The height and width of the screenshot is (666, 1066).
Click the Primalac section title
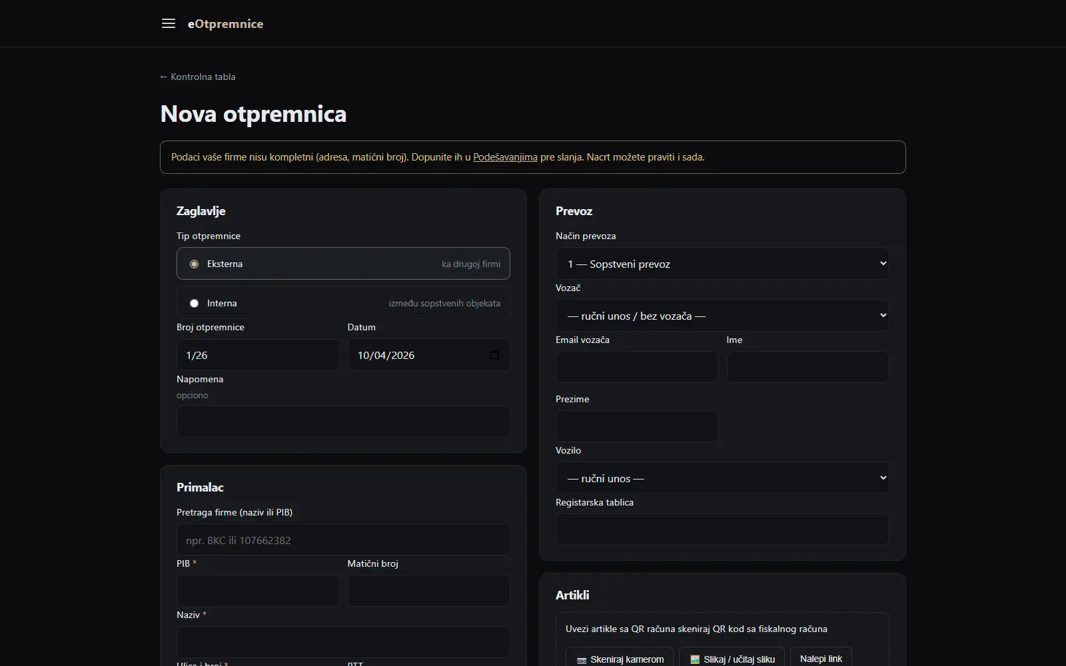[x=200, y=488]
